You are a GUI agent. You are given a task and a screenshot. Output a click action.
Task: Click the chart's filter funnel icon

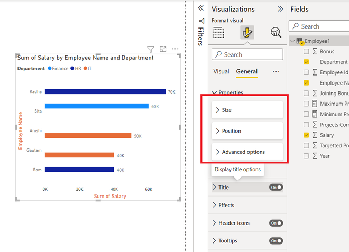coord(151,49)
